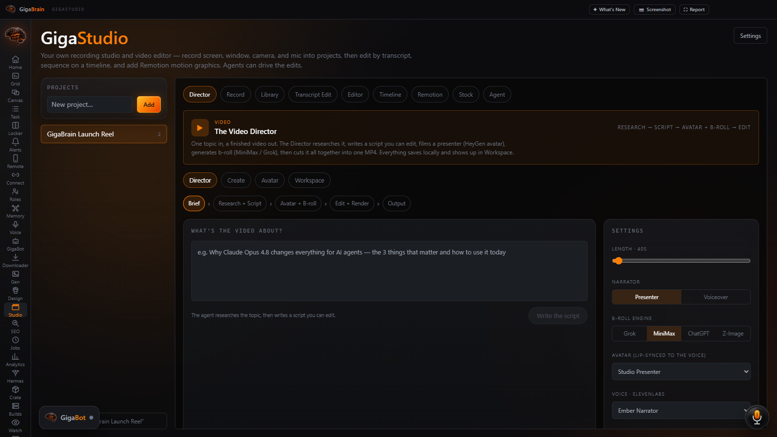Click What's New button
The height and width of the screenshot is (437, 777).
[x=609, y=10]
